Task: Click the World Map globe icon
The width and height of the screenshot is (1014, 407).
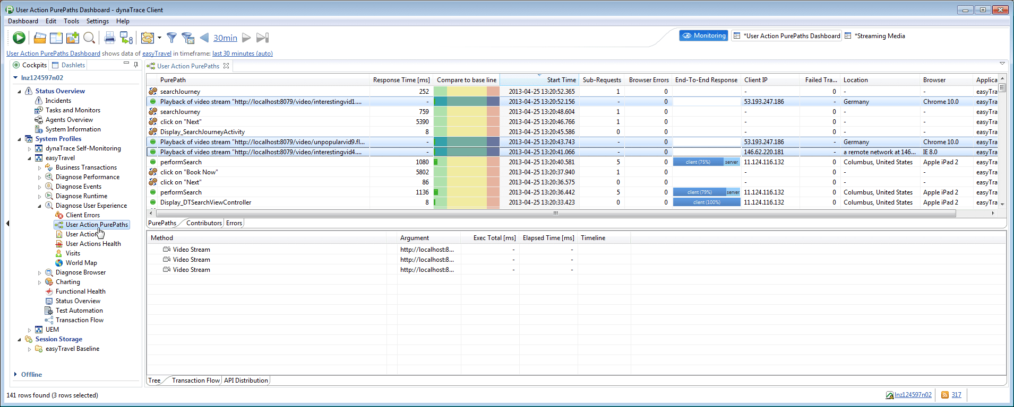Action: (59, 263)
